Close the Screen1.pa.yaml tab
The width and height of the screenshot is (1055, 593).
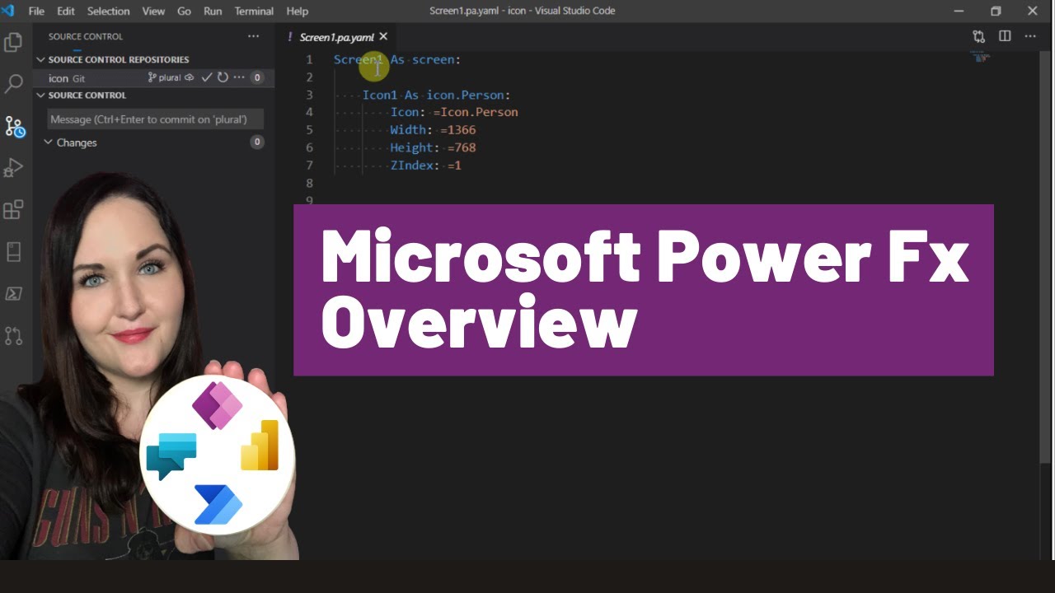pyautogui.click(x=383, y=37)
